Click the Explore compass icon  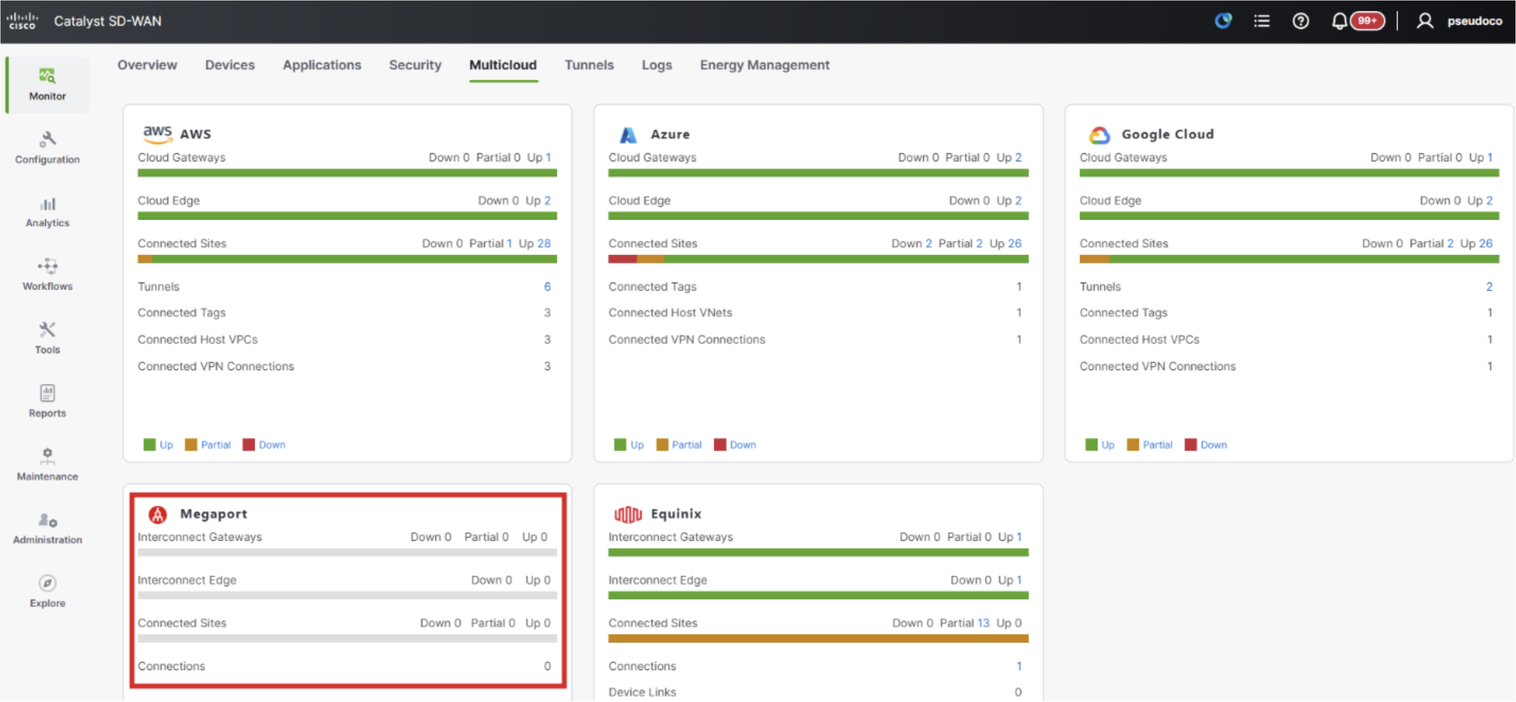point(48,583)
